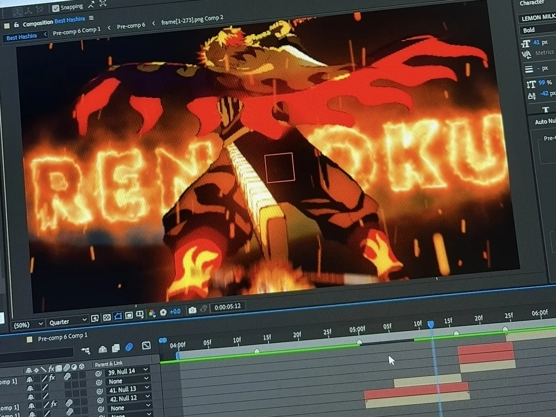556x417 pixels.
Task: Click the pick whip beside 41. Null 13
Action: pos(99,391)
